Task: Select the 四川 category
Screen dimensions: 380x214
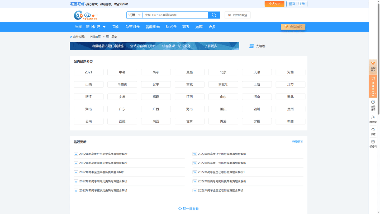Action: [x=257, y=109]
